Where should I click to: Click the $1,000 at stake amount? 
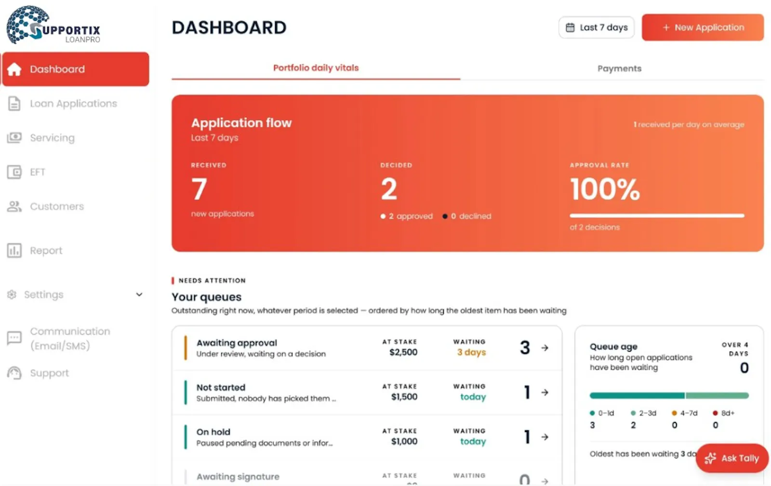pyautogui.click(x=404, y=442)
